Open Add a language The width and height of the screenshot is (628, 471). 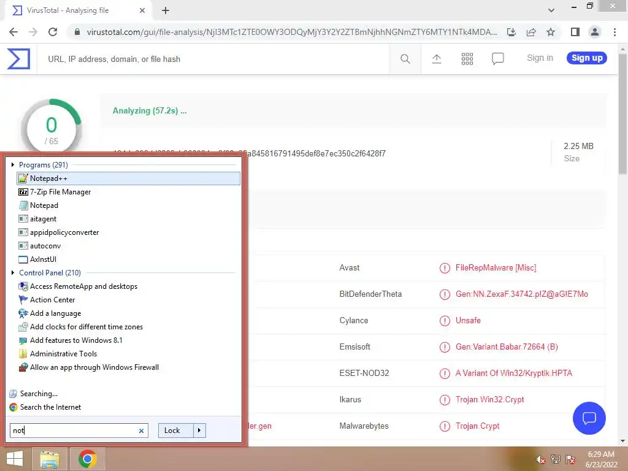pyautogui.click(x=129, y=313)
